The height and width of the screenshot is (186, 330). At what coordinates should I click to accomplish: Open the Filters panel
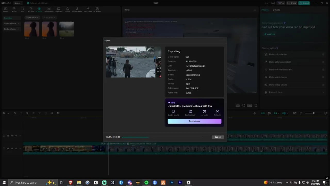[67, 10]
